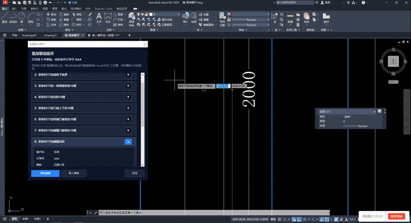Click the Table (表格) tool in annotation panel
Viewport: 411px width, 223px height.
coord(118,25)
